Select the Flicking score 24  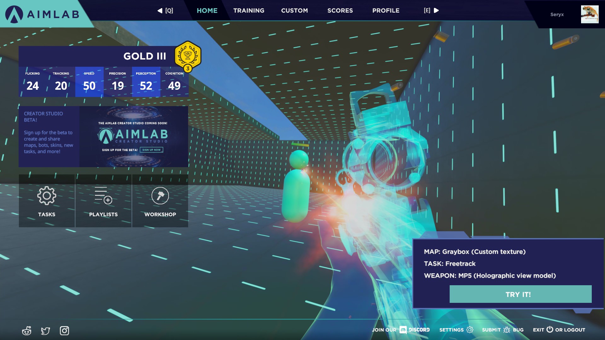(33, 82)
